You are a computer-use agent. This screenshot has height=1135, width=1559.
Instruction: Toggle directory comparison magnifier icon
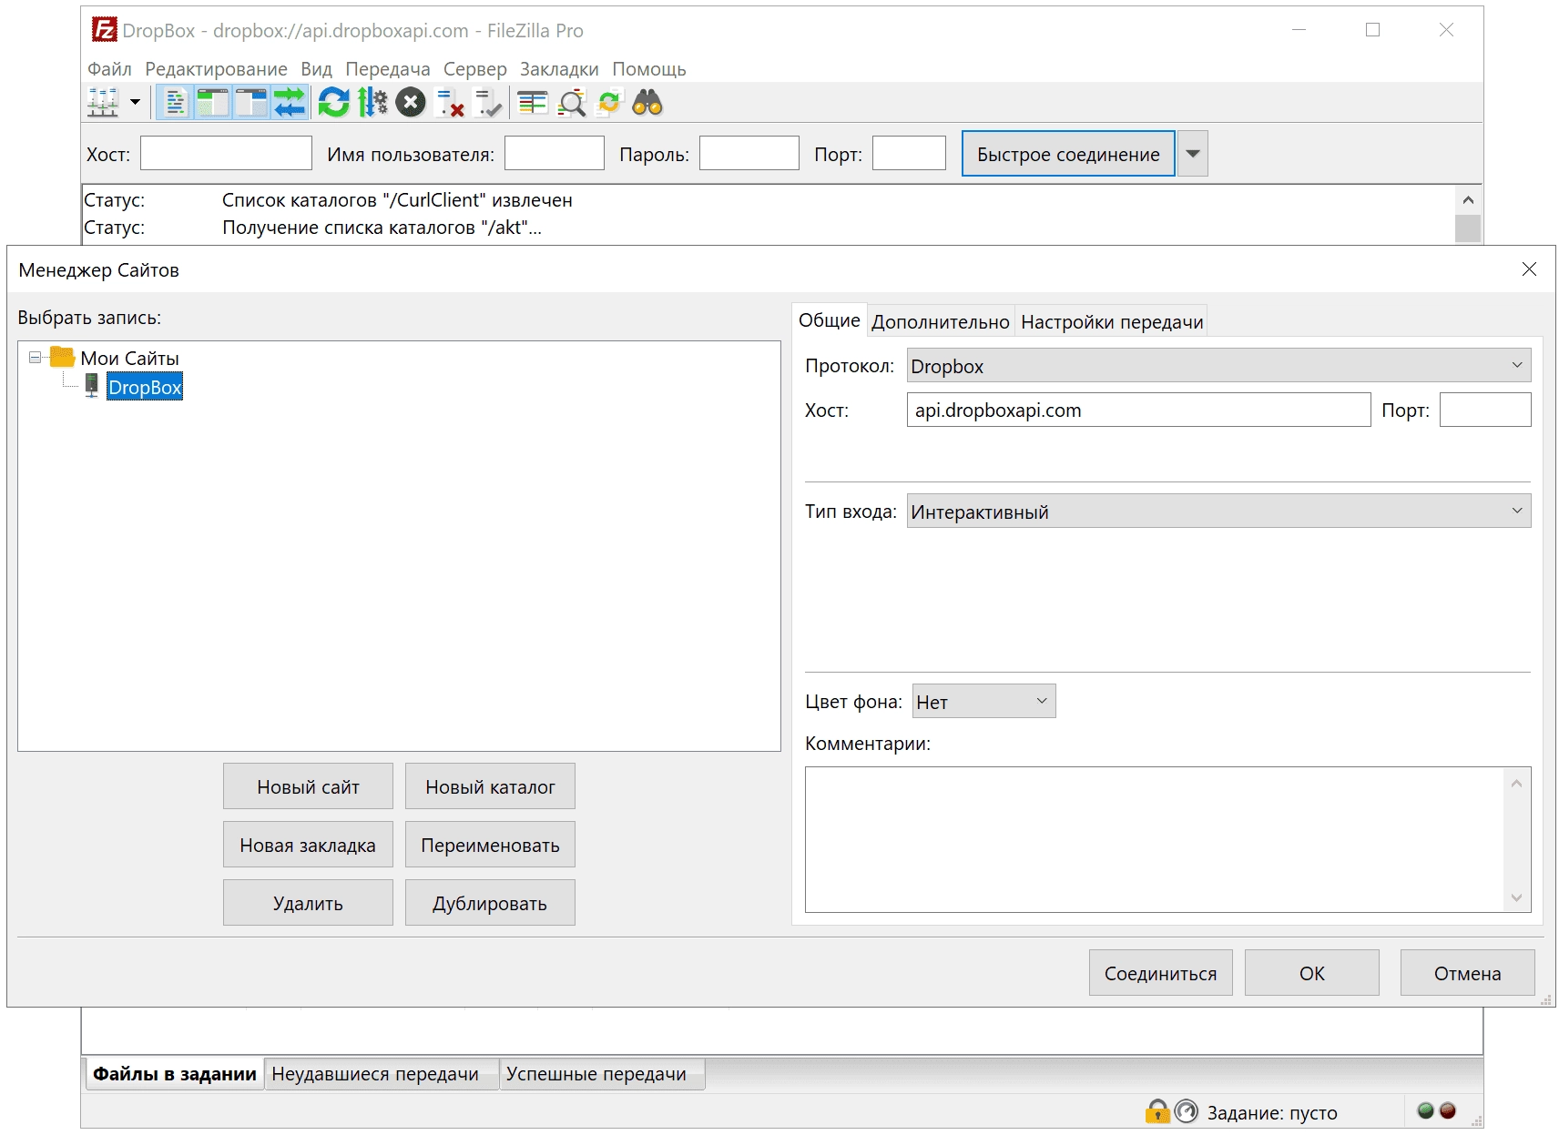click(572, 103)
